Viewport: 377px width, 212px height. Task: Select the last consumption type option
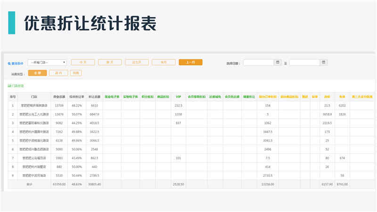(x=76, y=73)
